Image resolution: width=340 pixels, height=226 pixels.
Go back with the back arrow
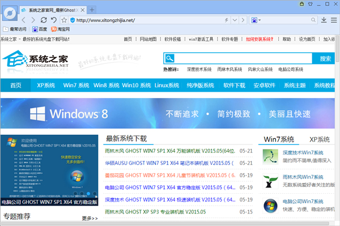(24, 20)
